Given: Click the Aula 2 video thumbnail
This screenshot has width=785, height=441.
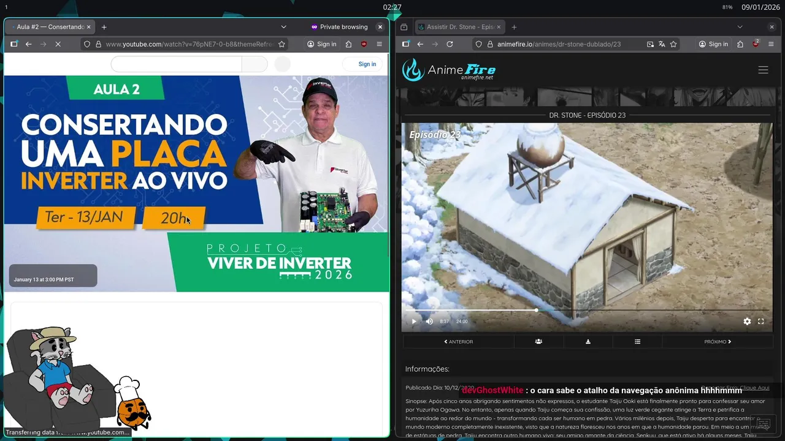Looking at the screenshot, I should (x=196, y=183).
